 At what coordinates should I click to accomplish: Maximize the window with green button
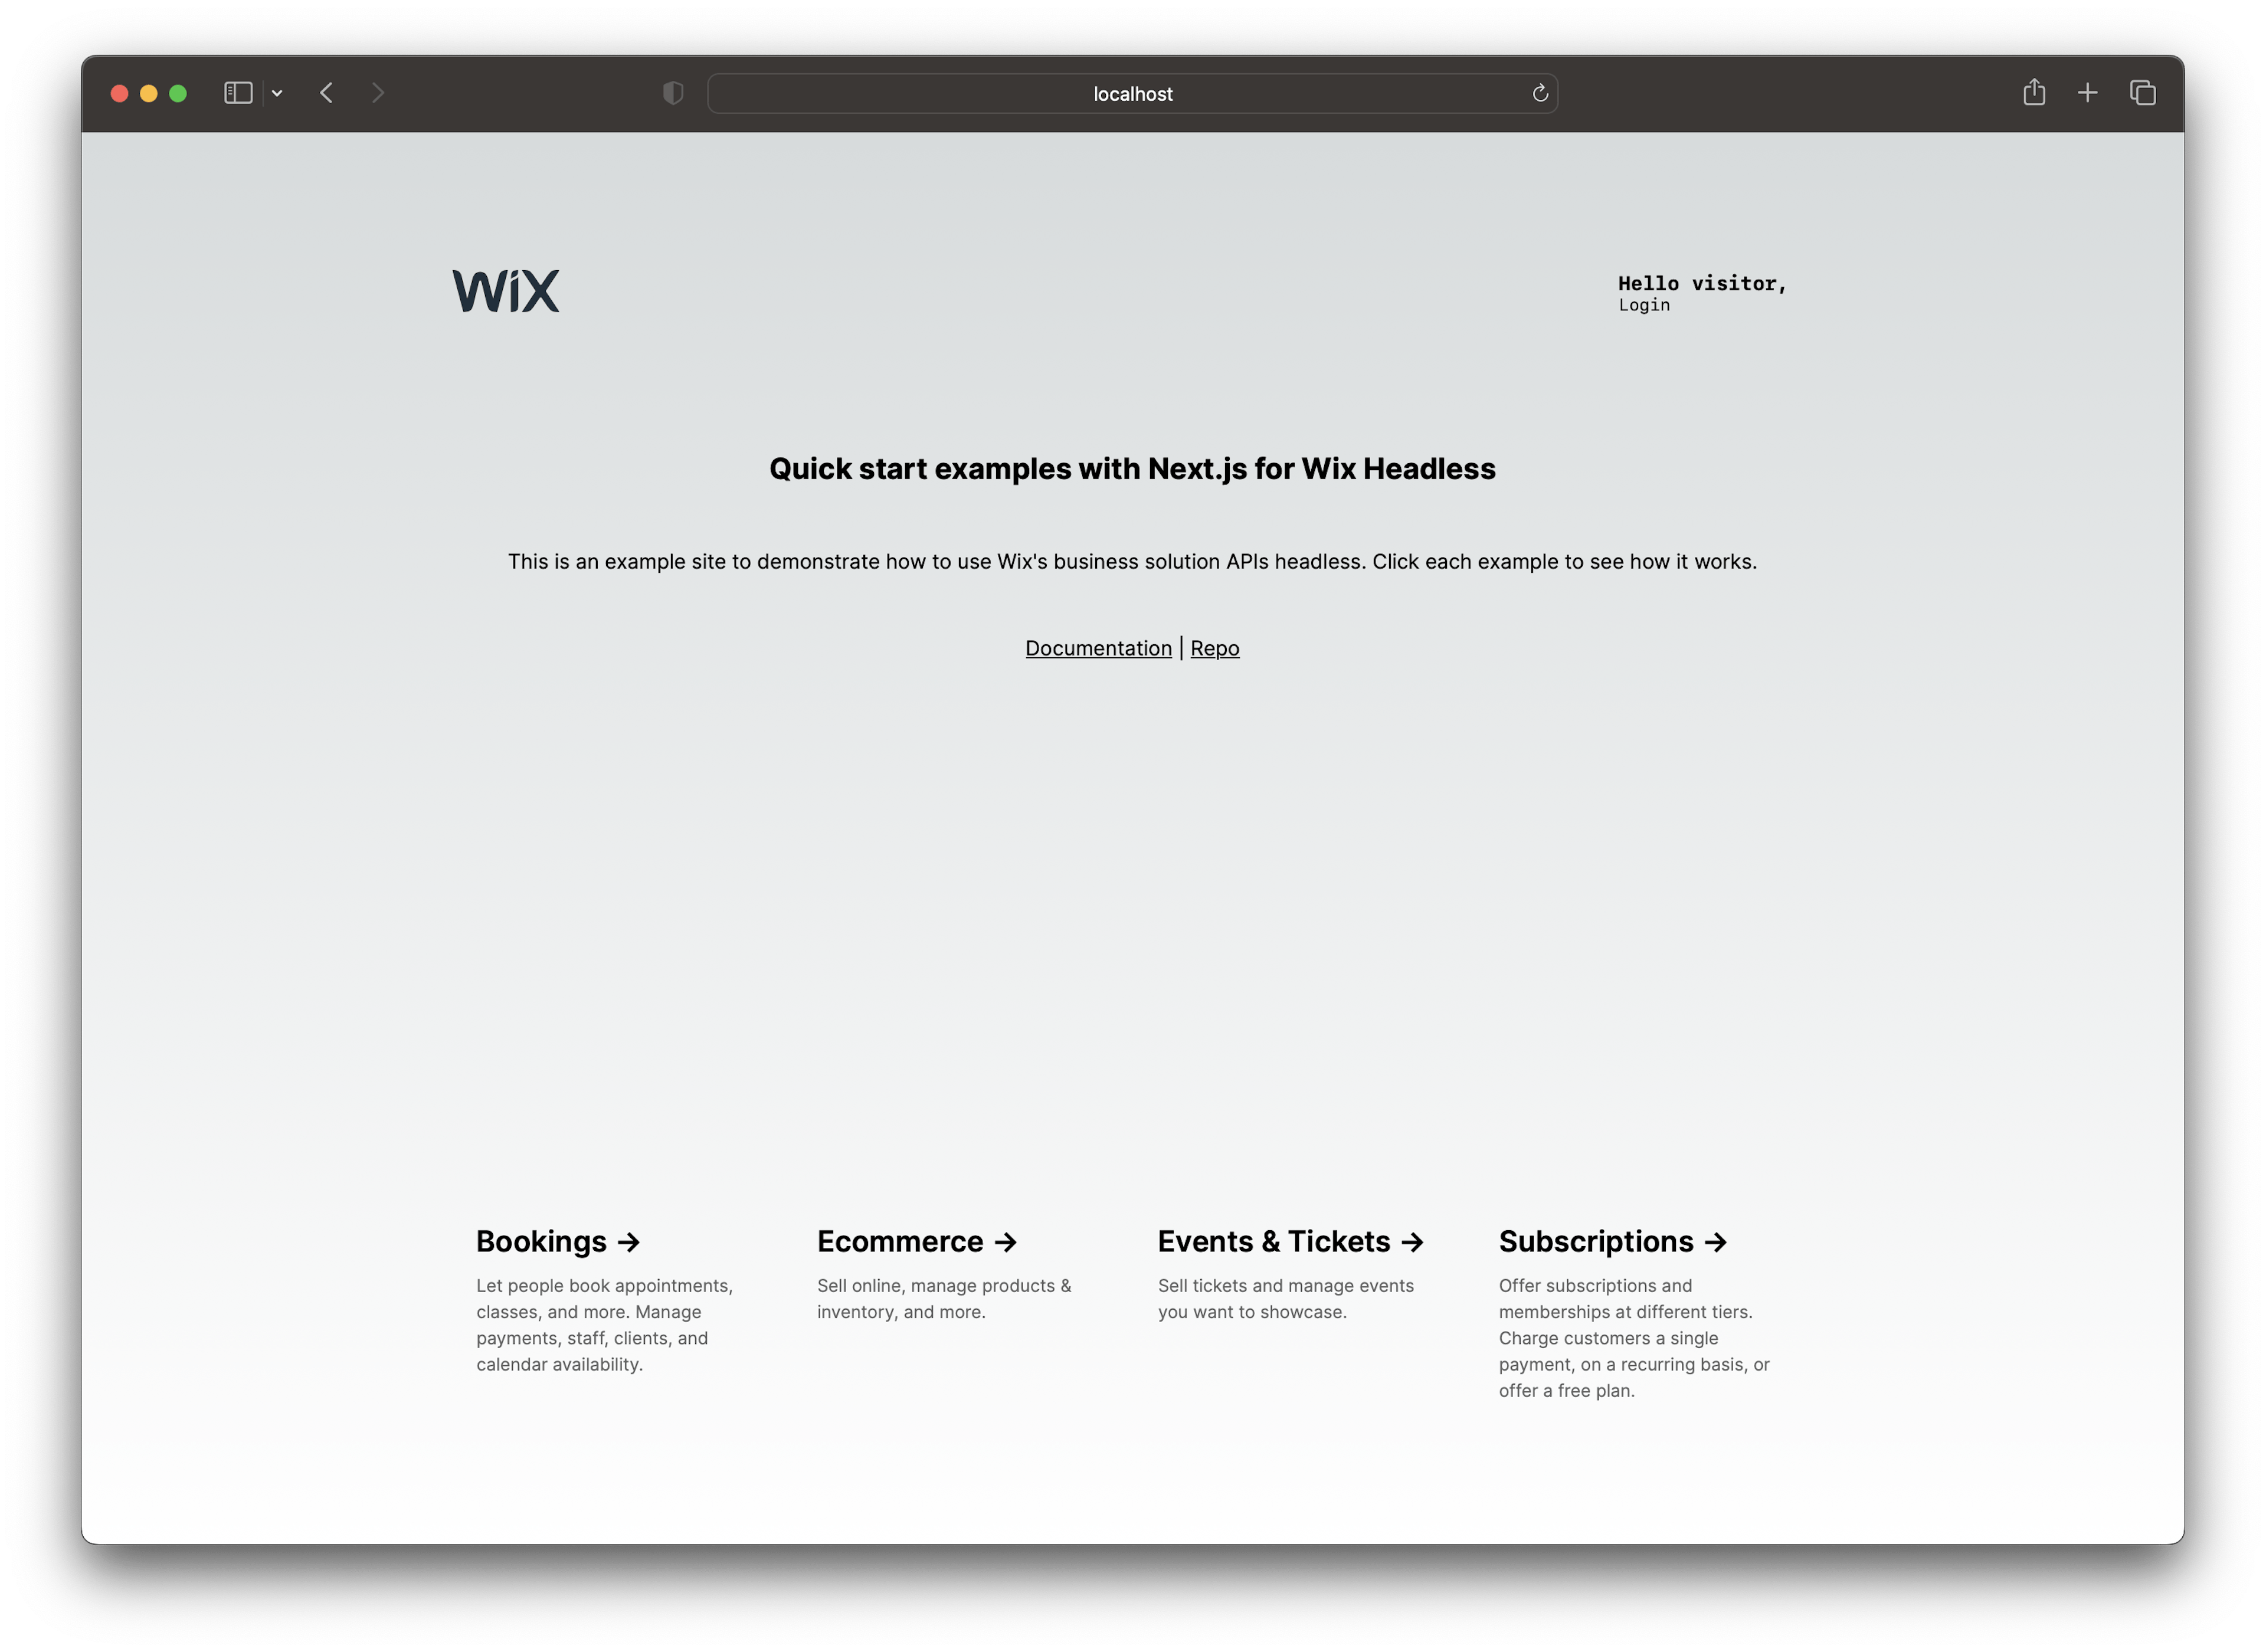pos(178,93)
